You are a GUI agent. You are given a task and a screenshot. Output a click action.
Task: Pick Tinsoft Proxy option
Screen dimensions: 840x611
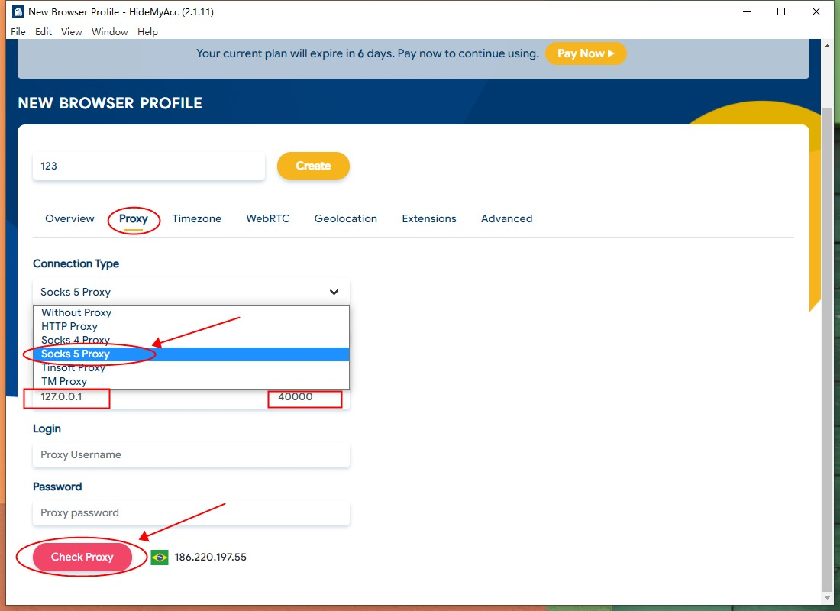point(191,367)
